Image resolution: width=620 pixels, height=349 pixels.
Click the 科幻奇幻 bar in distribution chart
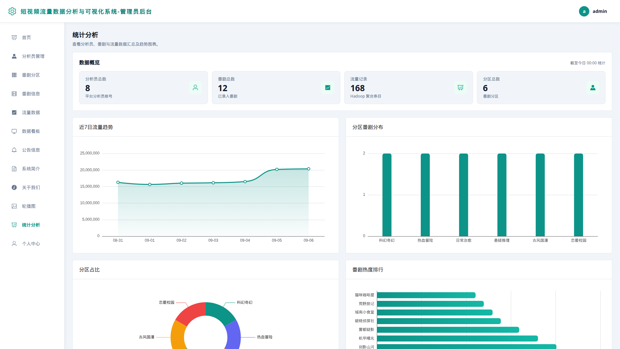click(387, 195)
